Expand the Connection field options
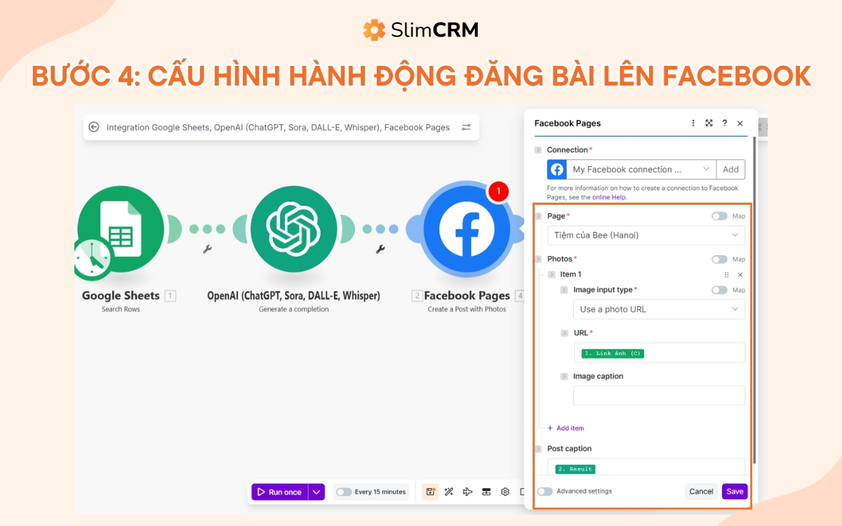This screenshot has height=526, width=842. [x=705, y=169]
